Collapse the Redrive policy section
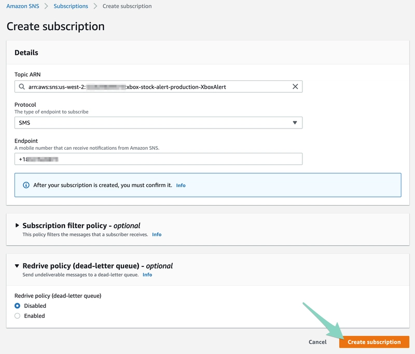 click(17, 266)
